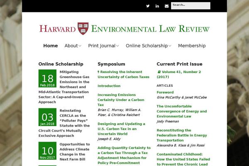
Task: Click the Harvard shield crest logo
Action: coord(83,29)
